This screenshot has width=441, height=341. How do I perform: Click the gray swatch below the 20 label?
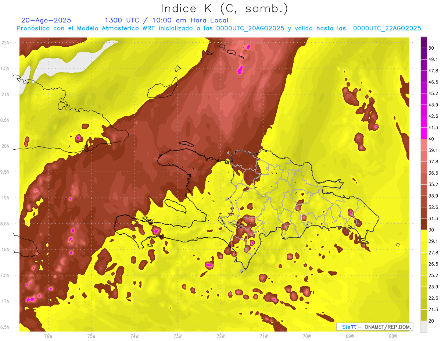(x=424, y=327)
